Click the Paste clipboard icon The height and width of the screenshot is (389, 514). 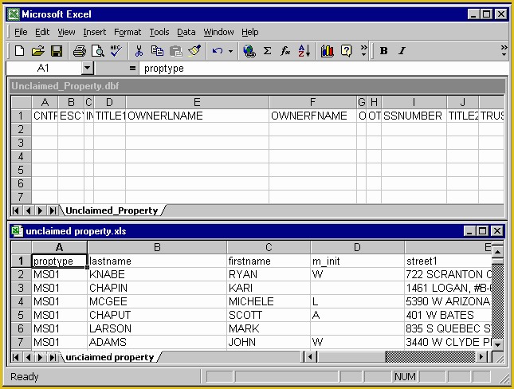[176, 51]
